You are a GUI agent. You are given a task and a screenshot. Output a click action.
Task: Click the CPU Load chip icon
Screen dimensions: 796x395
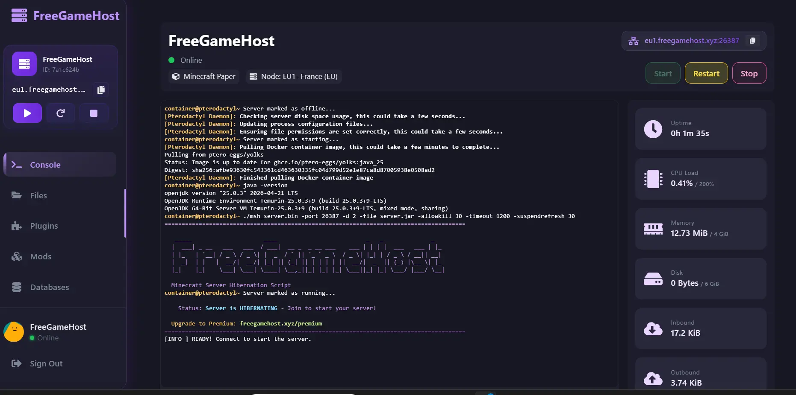tap(653, 179)
